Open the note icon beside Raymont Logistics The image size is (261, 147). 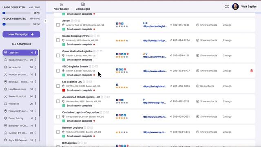tap(85, 128)
